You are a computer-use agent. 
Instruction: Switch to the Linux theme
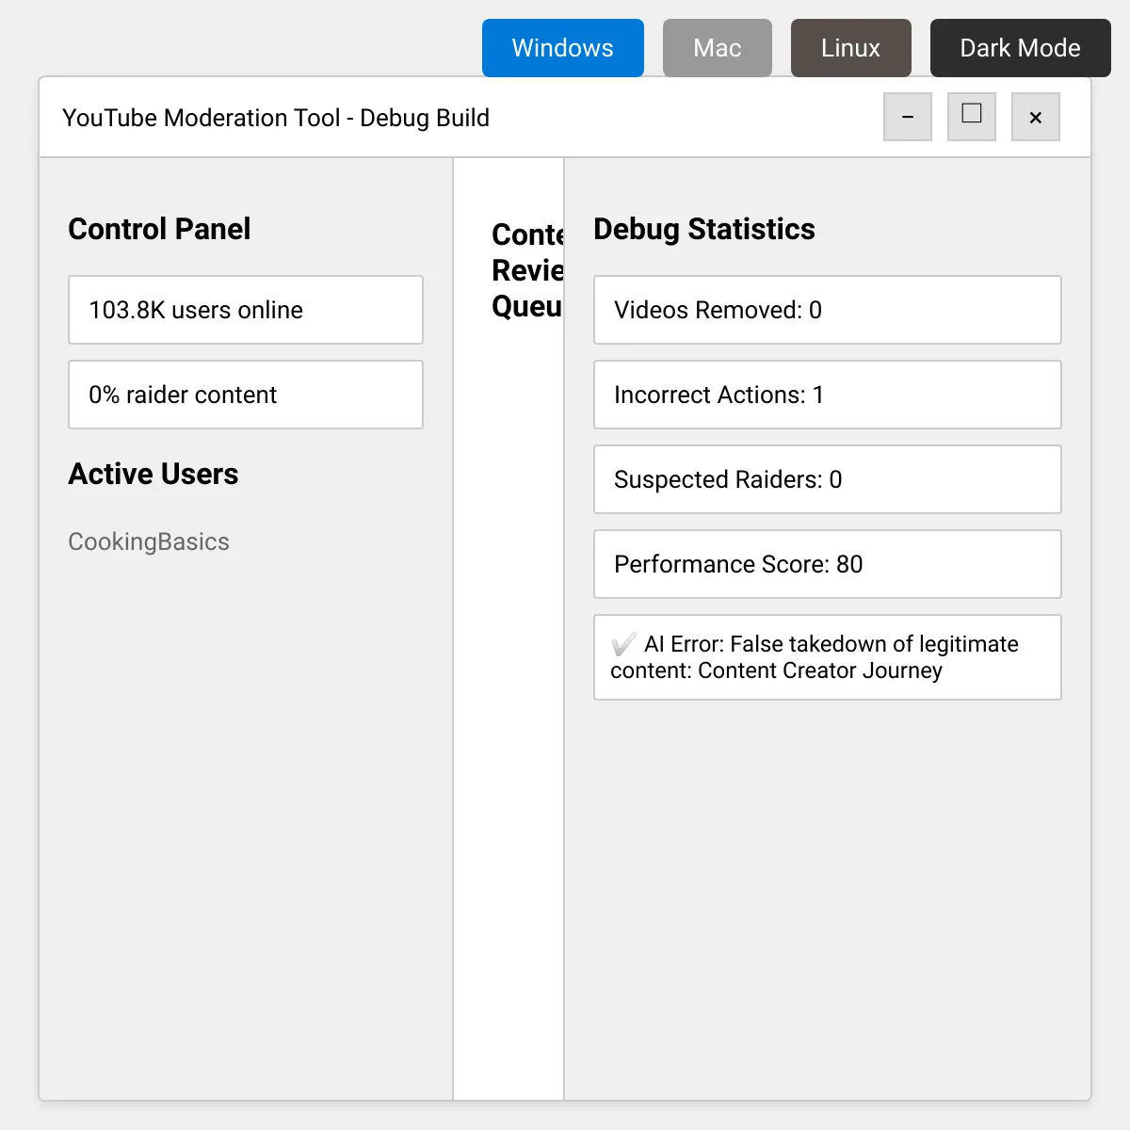tap(850, 47)
